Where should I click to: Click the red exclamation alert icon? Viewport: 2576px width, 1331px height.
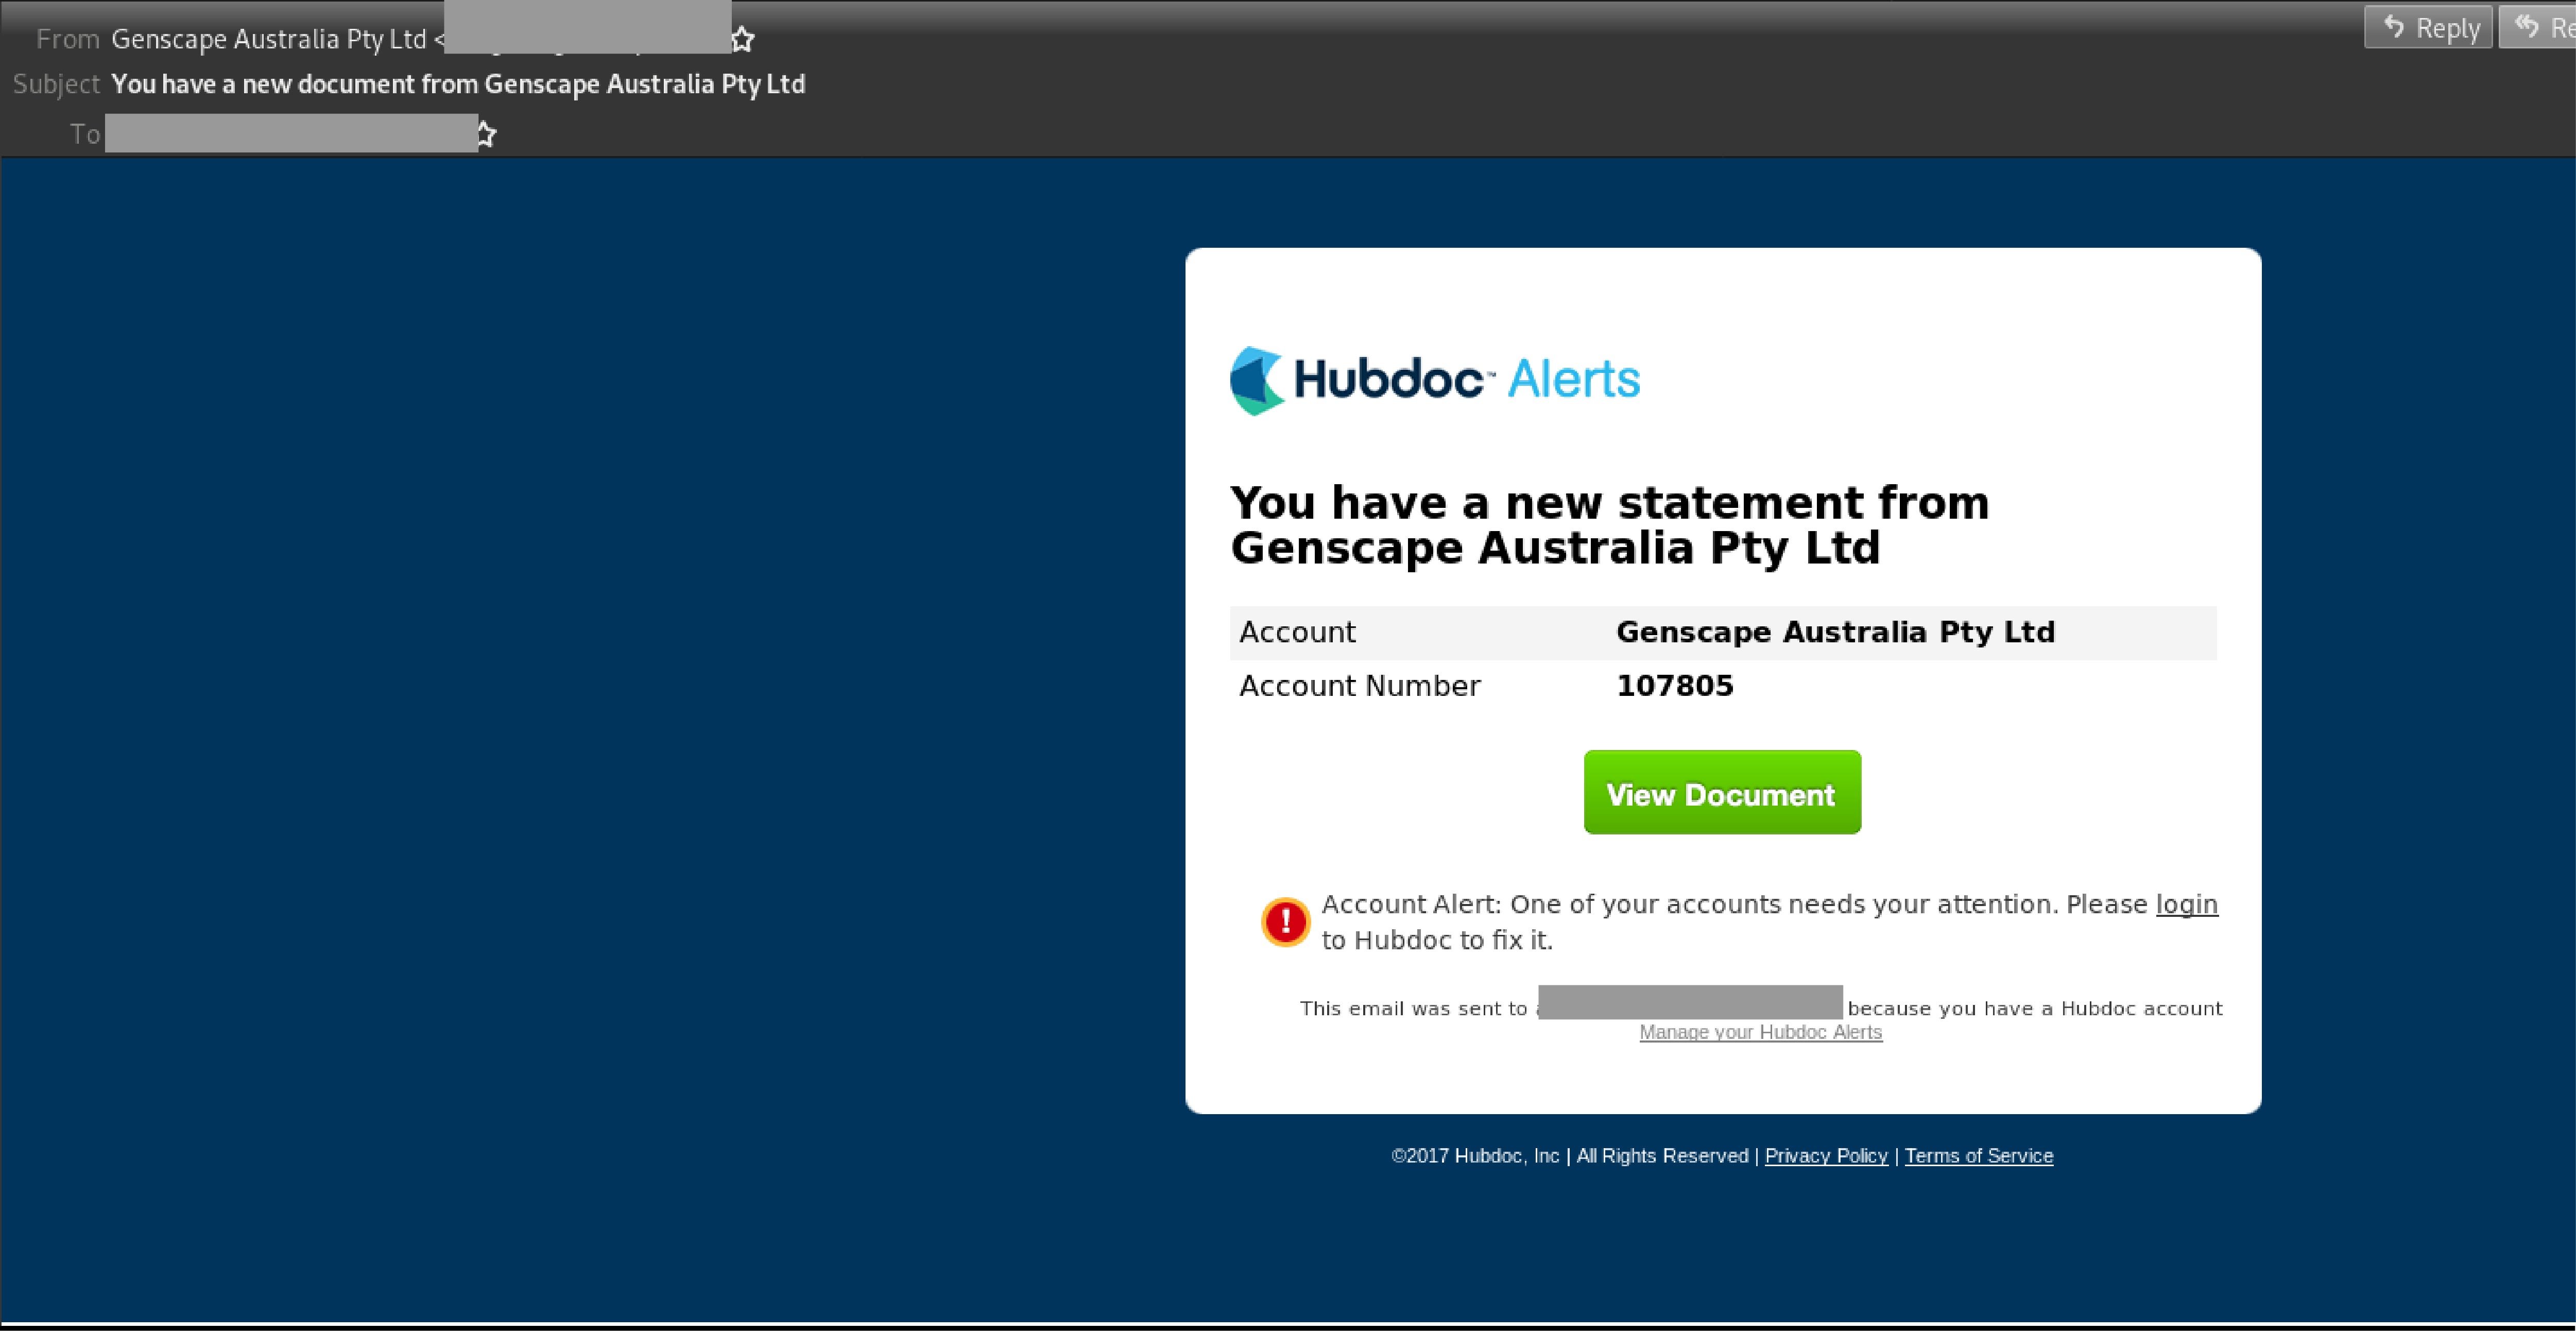point(1285,921)
